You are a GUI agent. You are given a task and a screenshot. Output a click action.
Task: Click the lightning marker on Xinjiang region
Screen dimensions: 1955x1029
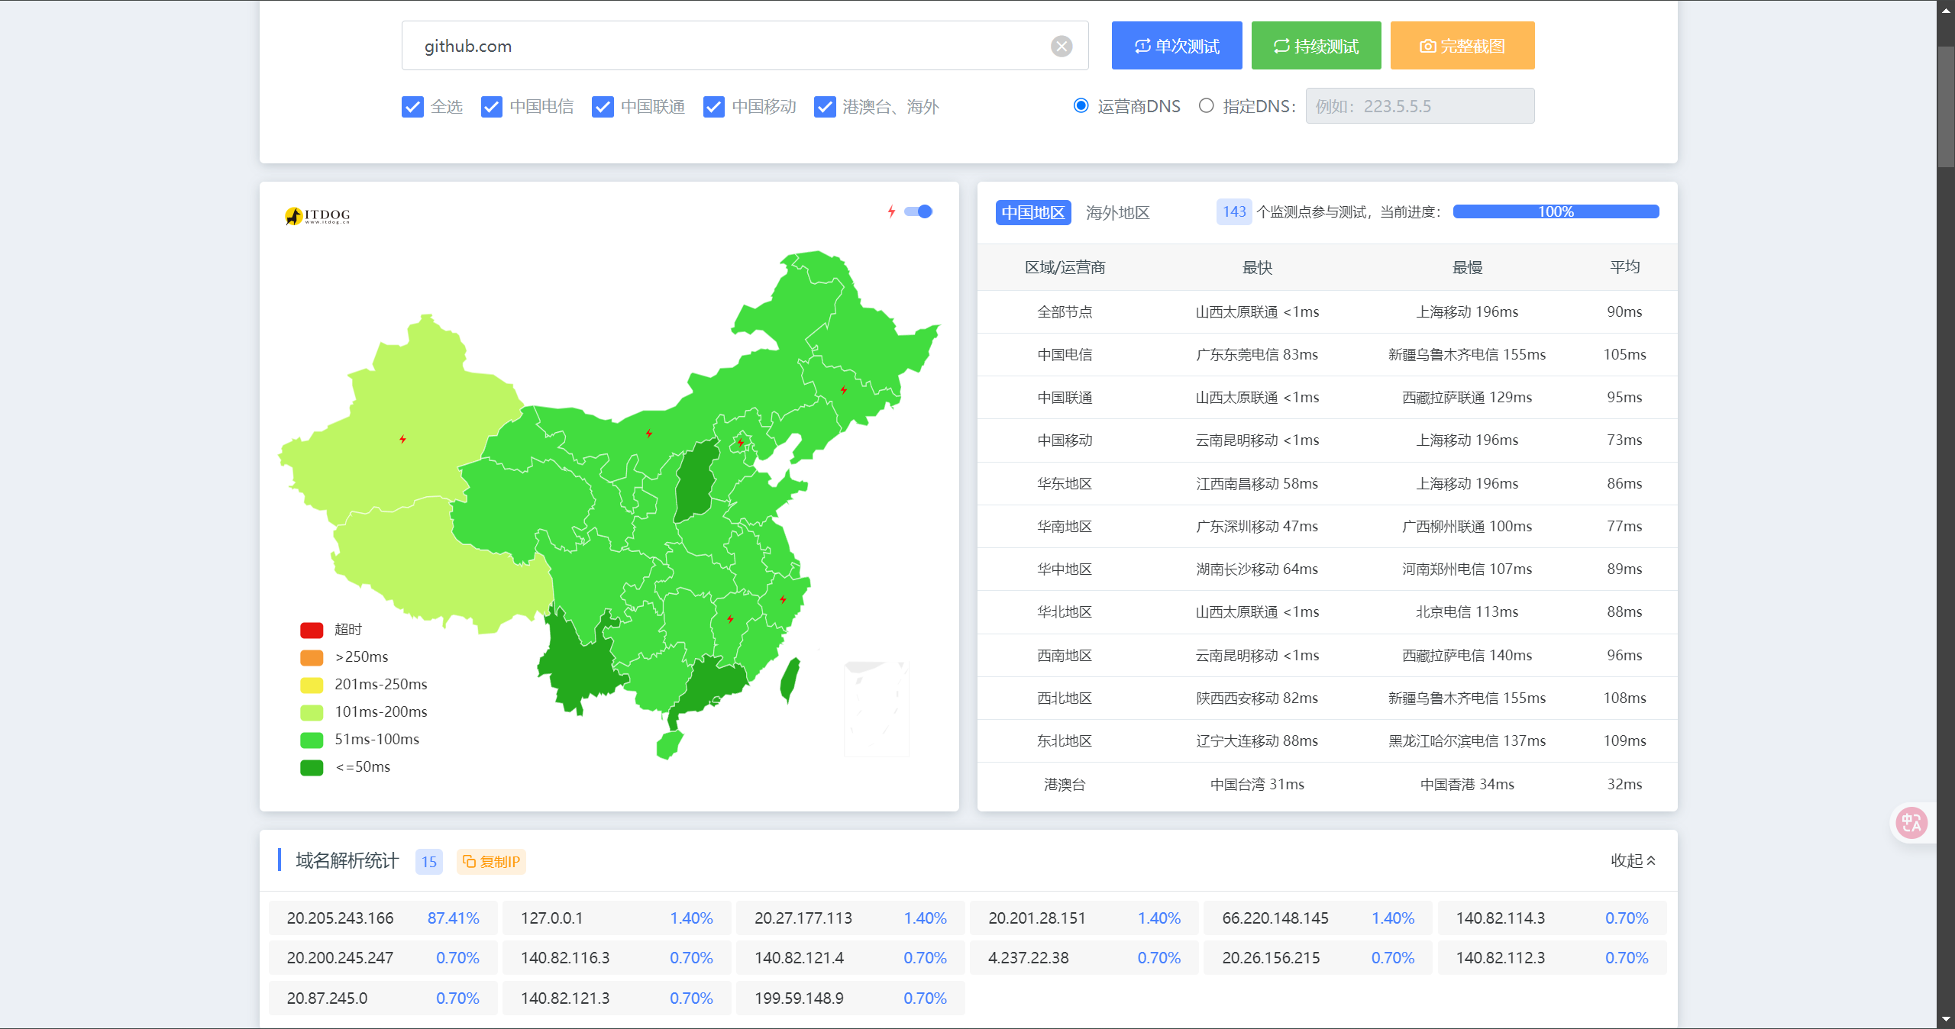[402, 439]
